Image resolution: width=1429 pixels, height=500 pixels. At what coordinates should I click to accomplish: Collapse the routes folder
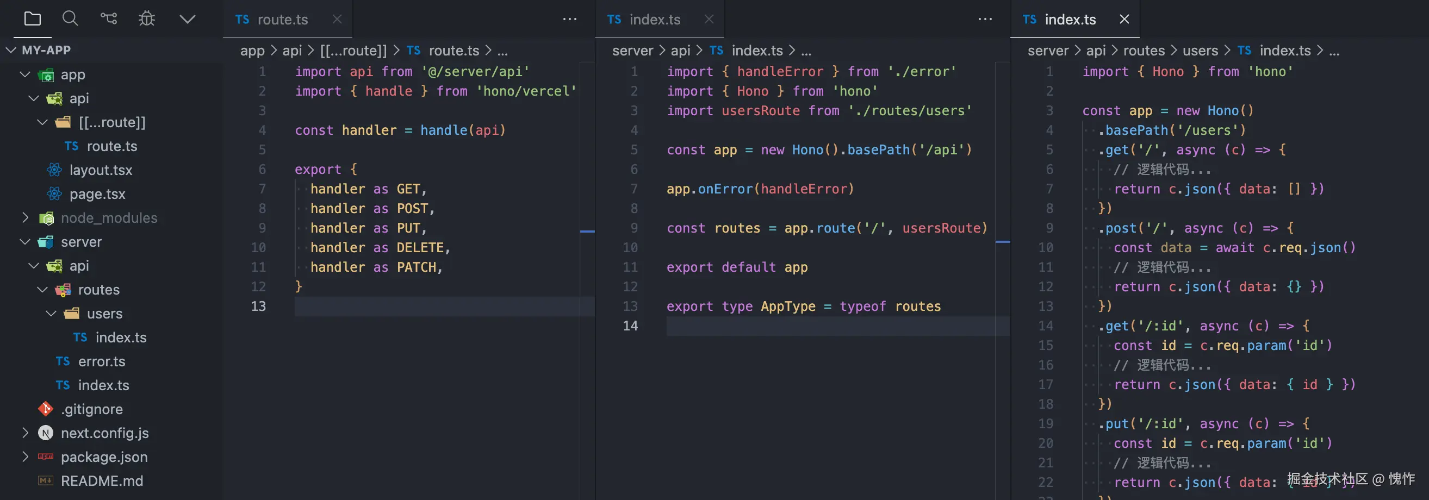pos(43,289)
